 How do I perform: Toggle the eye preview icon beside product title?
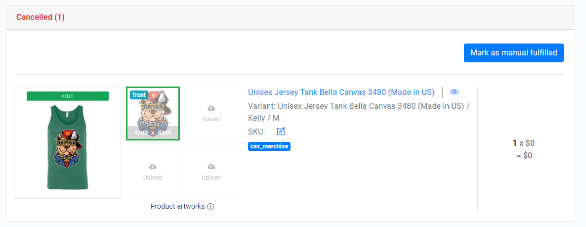pyautogui.click(x=455, y=92)
